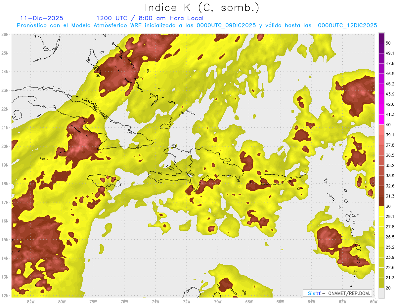Click the longitude label "66W"

[x=280, y=302]
